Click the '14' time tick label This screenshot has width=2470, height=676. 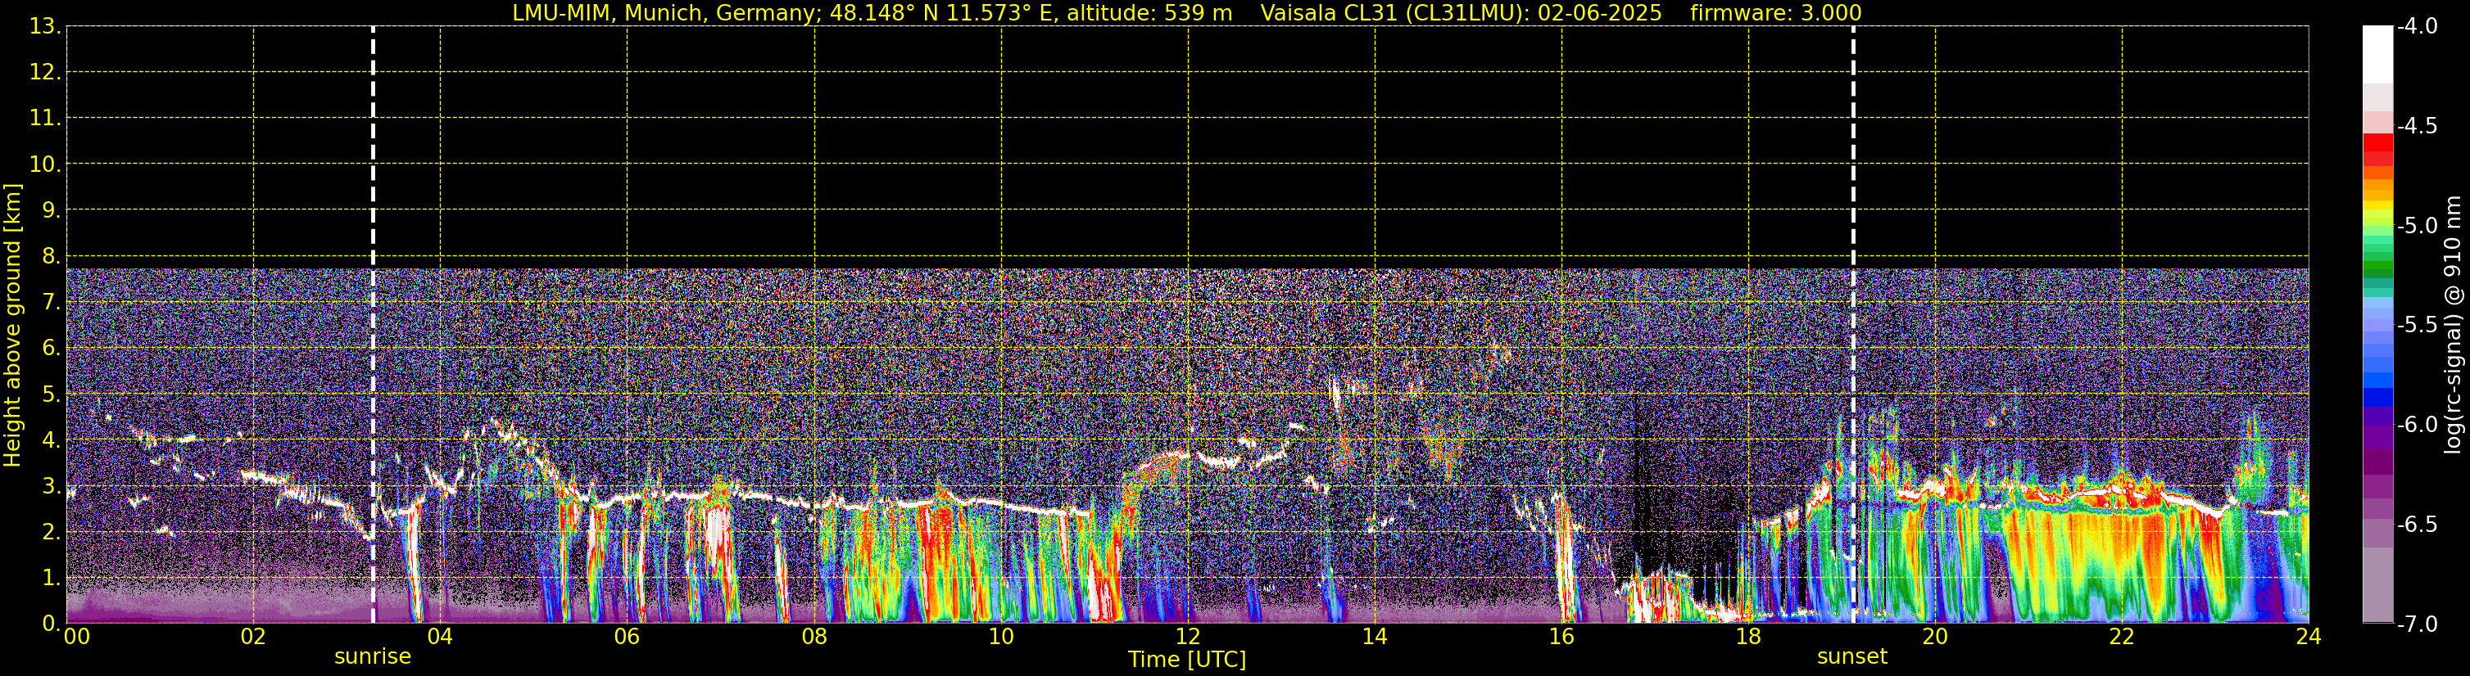click(1375, 637)
